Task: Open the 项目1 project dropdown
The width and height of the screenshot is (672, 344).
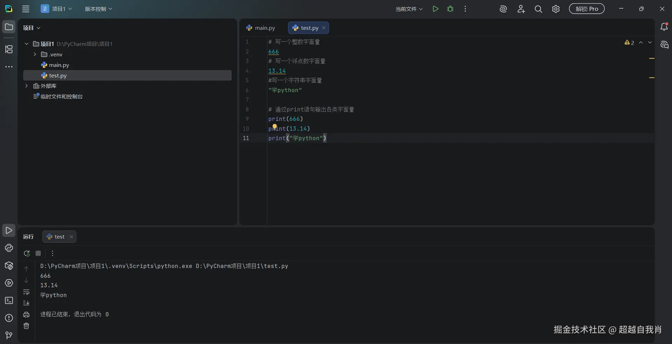Action: click(x=56, y=9)
